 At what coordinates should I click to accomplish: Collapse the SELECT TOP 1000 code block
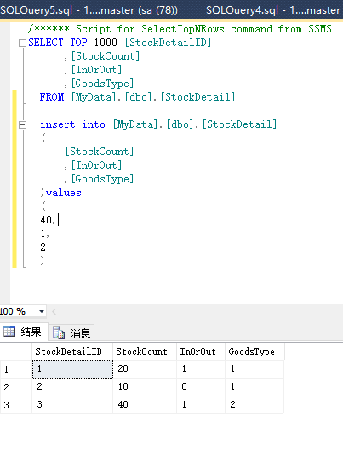point(22,43)
